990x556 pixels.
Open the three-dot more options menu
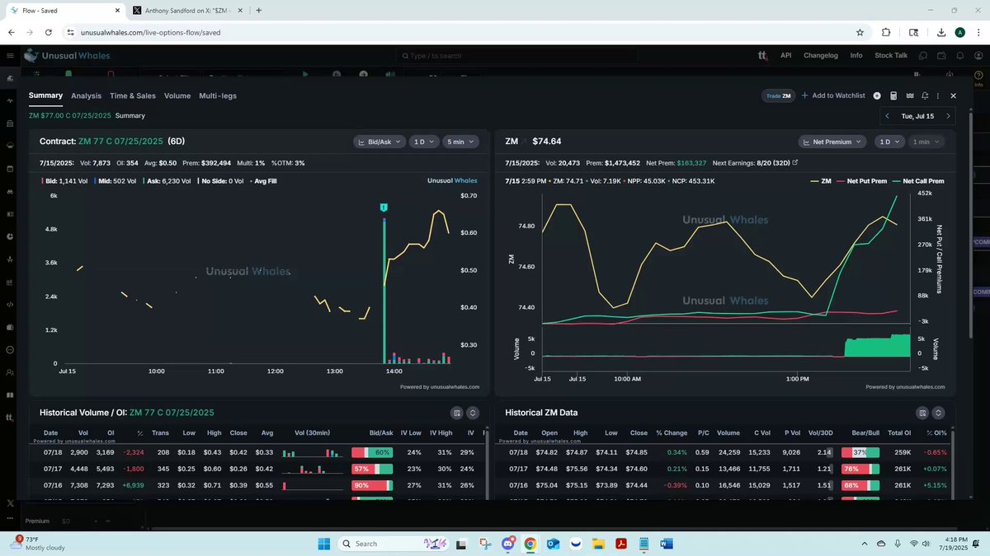coord(938,96)
